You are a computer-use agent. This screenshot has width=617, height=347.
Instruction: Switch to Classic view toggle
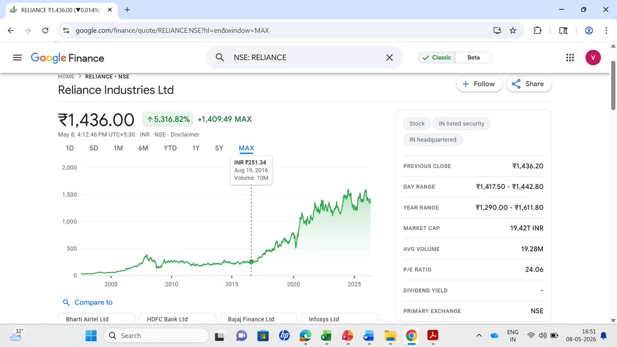[437, 58]
